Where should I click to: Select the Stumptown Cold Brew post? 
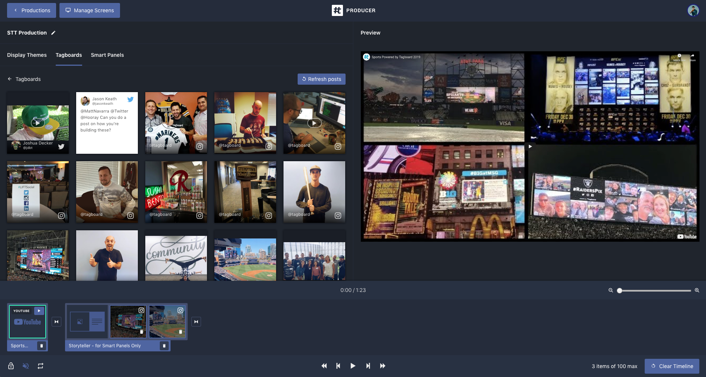click(x=245, y=192)
